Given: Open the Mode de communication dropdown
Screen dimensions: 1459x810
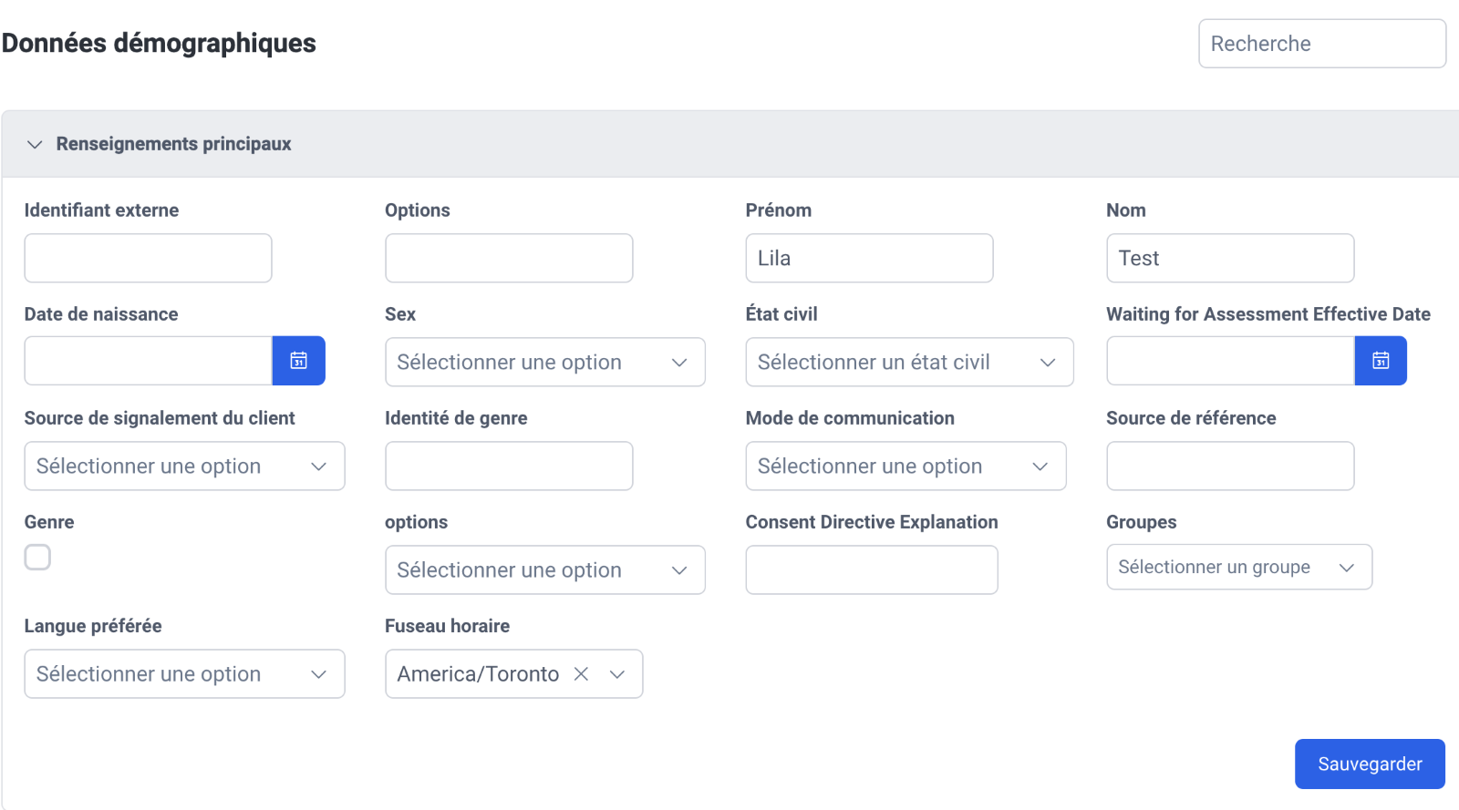Looking at the screenshot, I should coord(905,466).
